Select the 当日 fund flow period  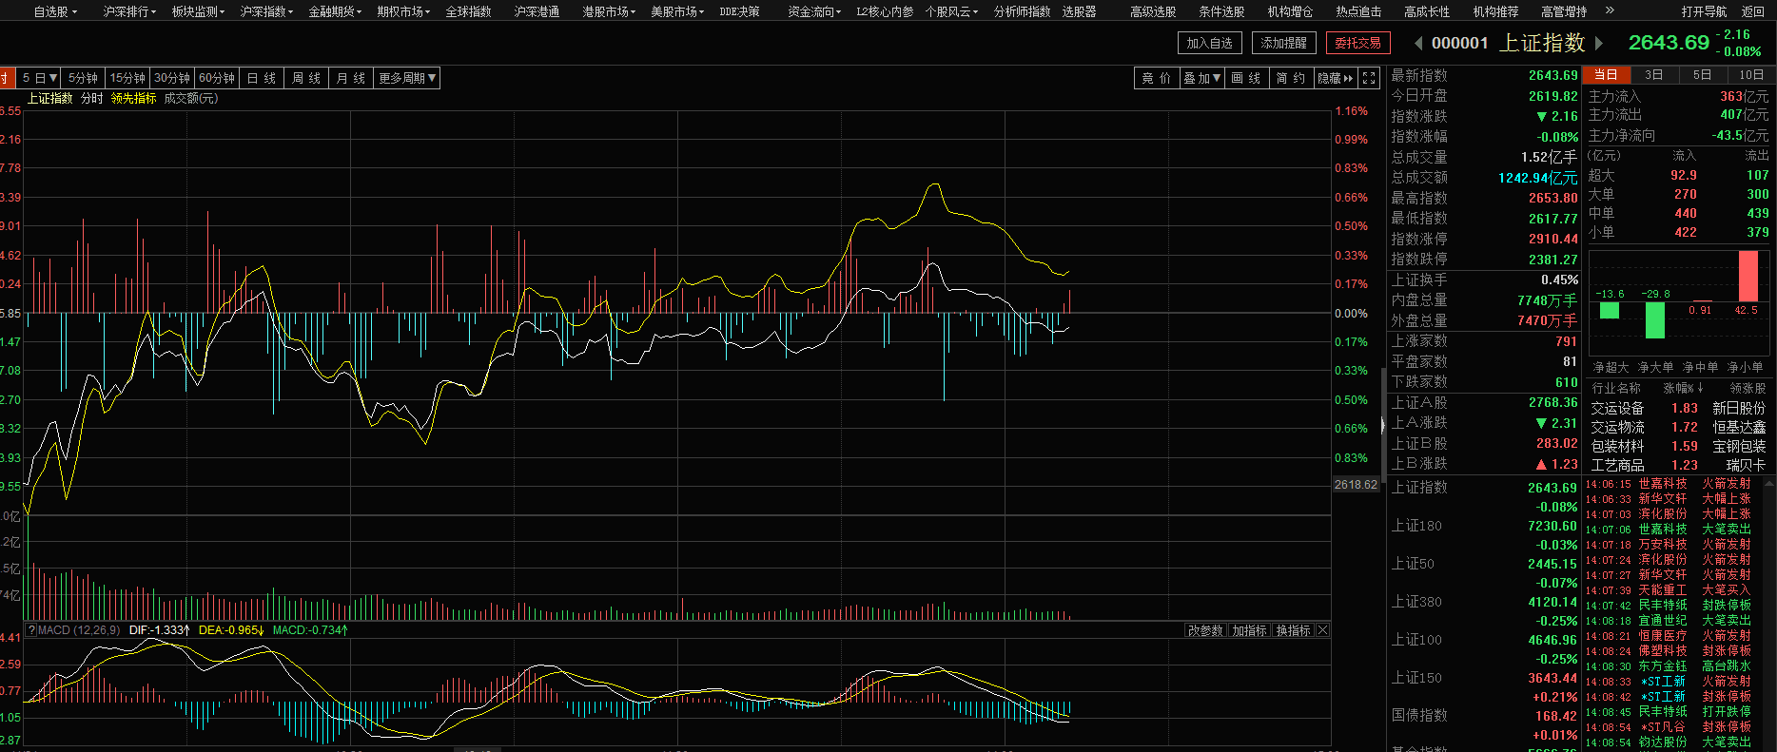click(1606, 74)
